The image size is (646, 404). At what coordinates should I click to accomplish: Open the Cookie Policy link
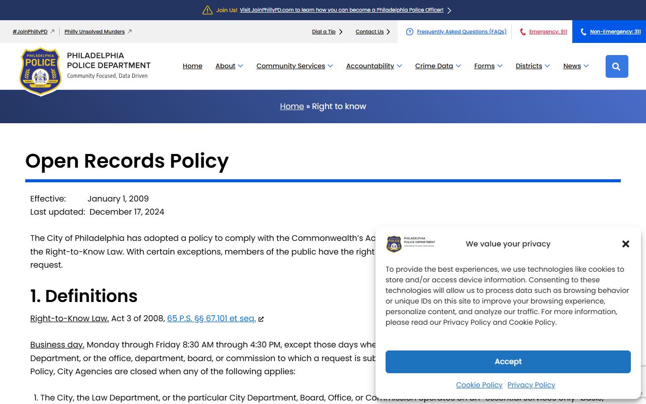pyautogui.click(x=479, y=385)
